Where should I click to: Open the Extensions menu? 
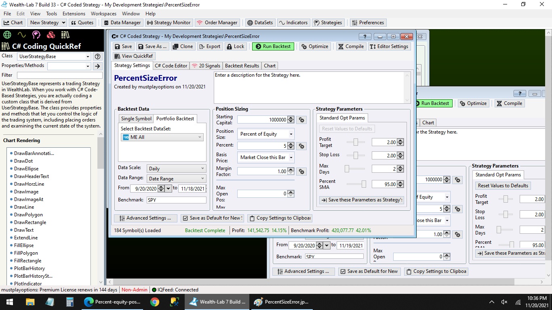coord(74,14)
